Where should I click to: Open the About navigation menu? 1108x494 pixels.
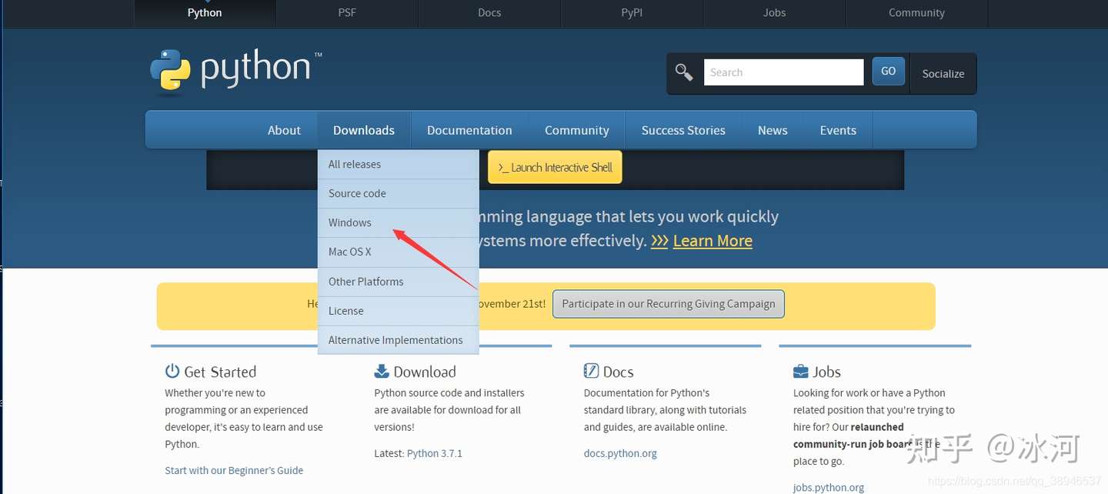(x=284, y=130)
